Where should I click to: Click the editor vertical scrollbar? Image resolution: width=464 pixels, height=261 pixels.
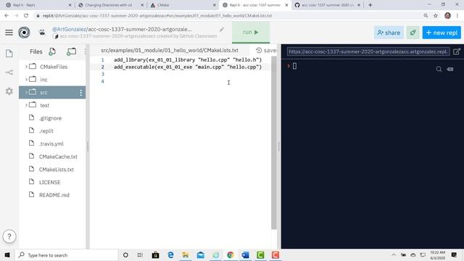point(274,143)
